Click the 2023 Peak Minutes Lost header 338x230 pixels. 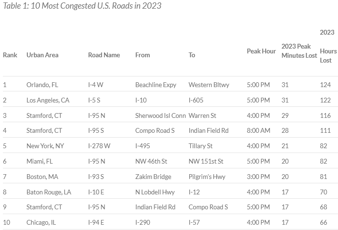point(299,51)
